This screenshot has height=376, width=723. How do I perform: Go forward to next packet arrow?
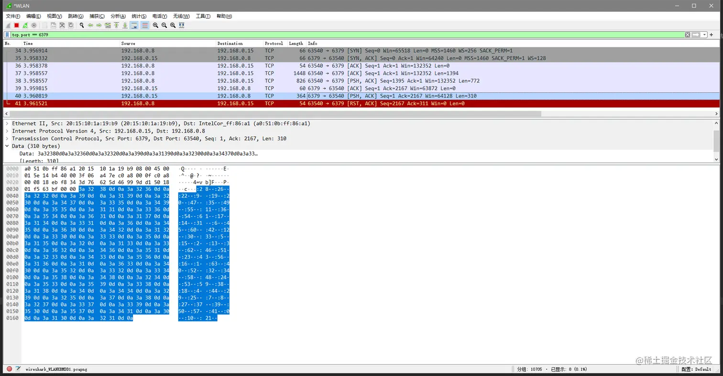point(99,25)
